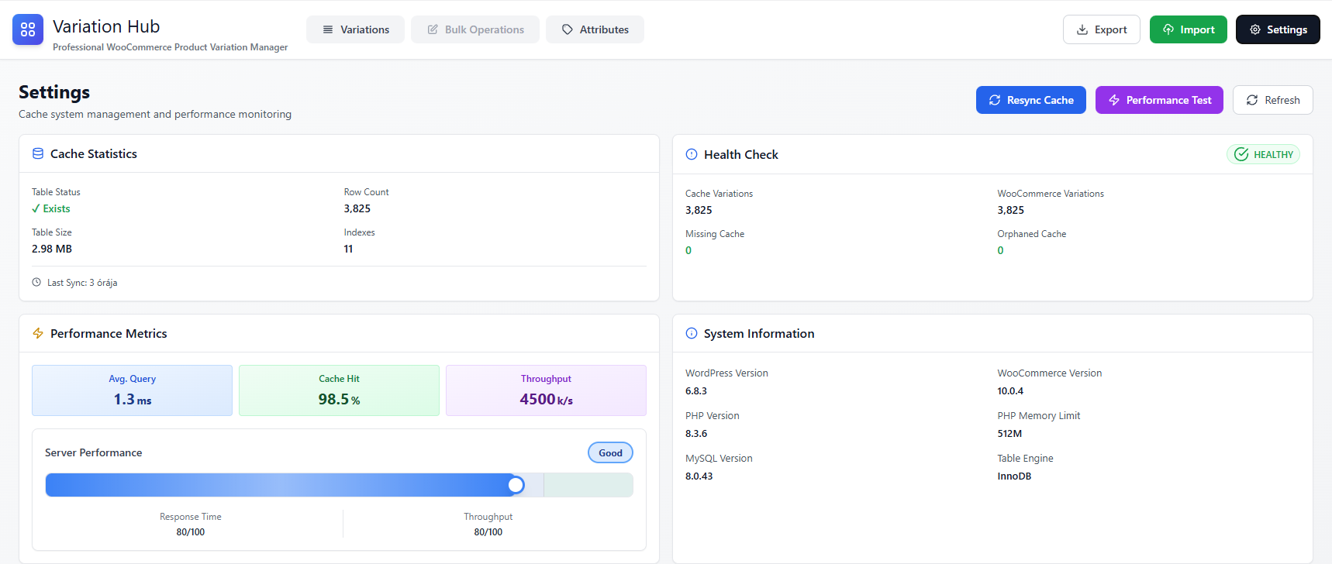
Task: Click the database icon beside Cache Statistics
Action: (37, 153)
